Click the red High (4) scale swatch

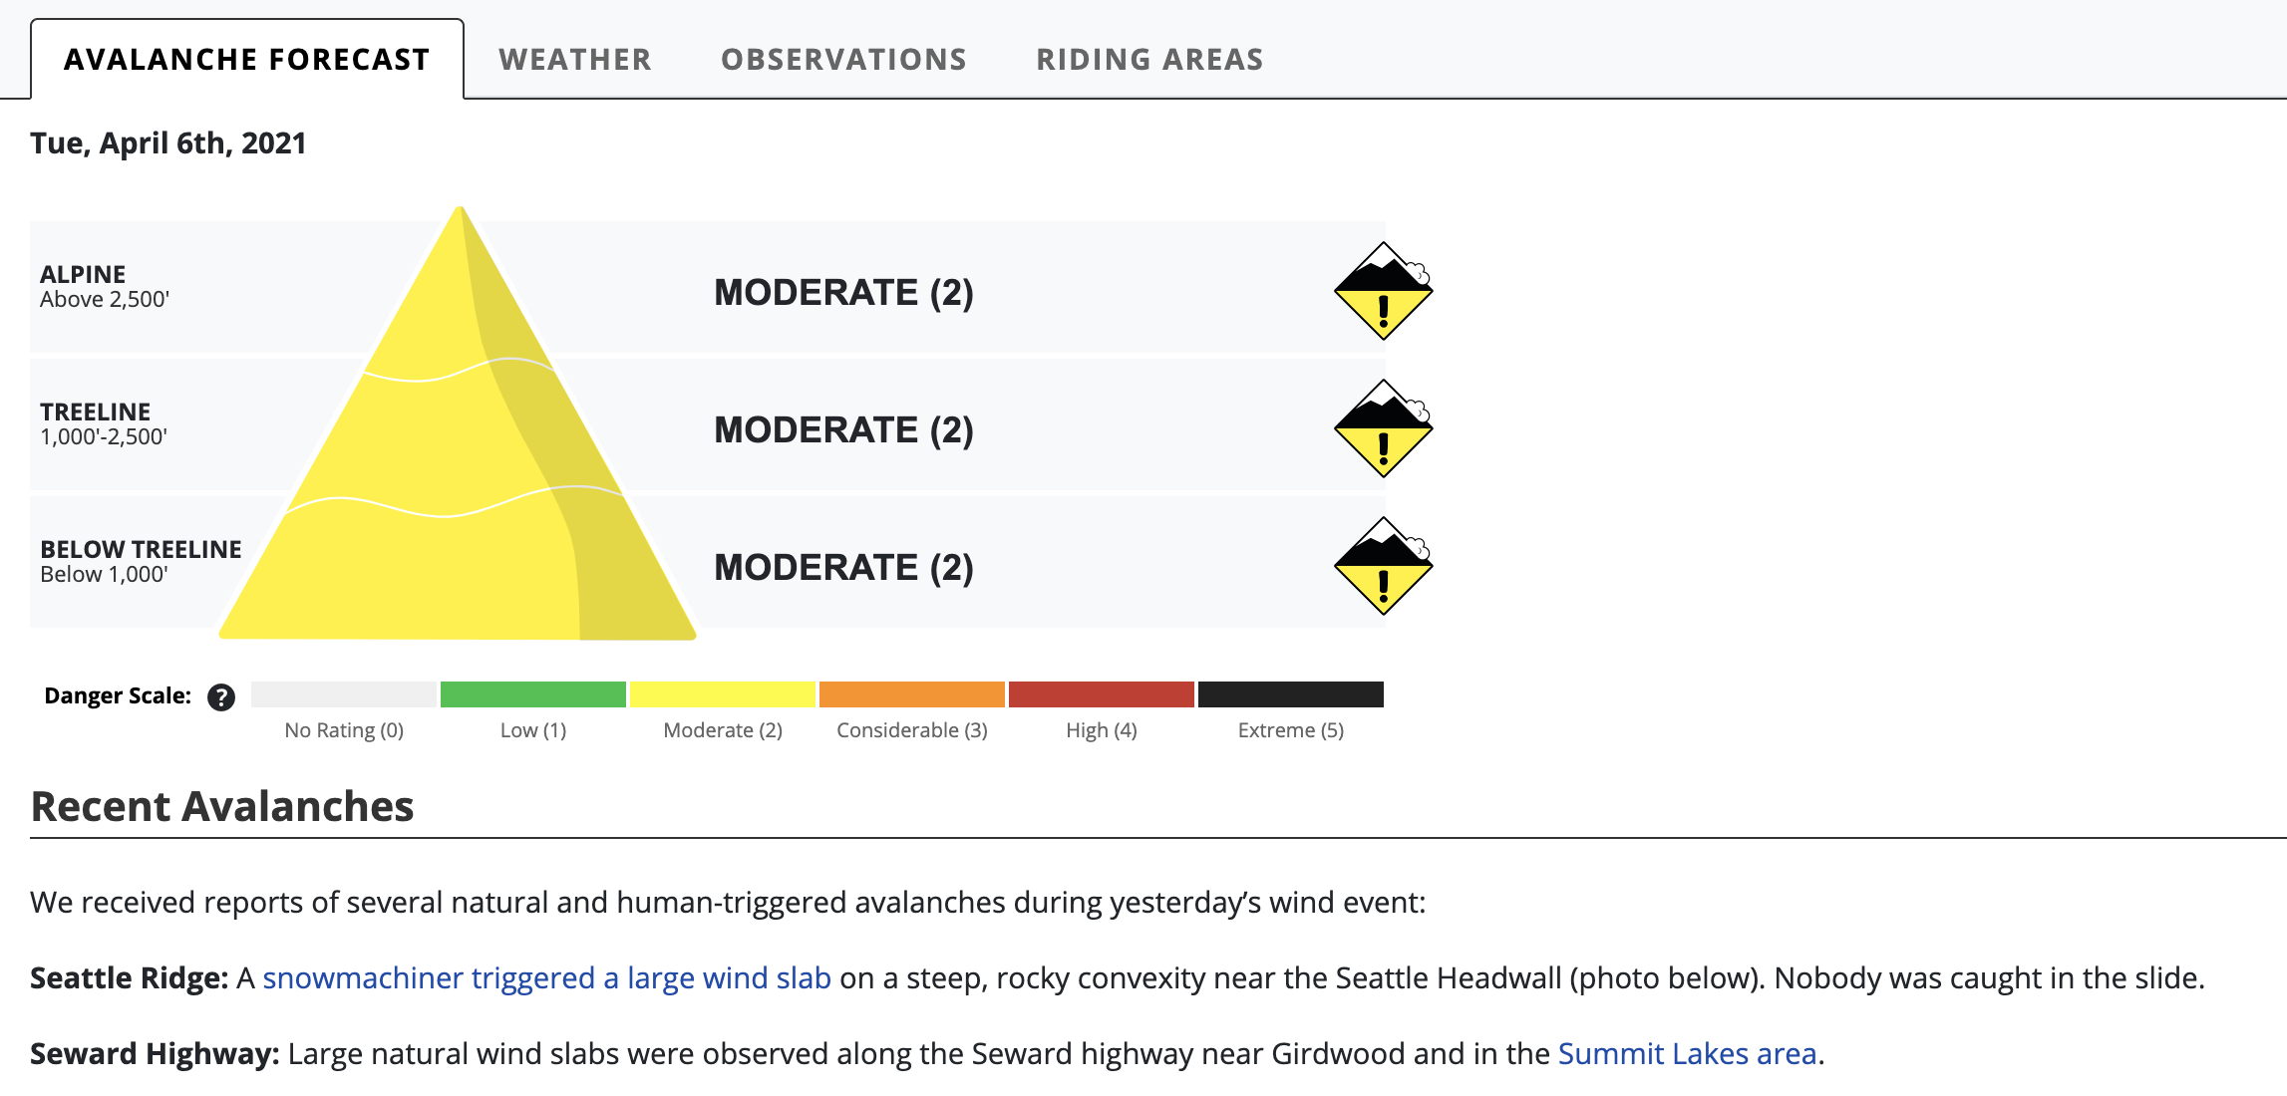(1102, 694)
